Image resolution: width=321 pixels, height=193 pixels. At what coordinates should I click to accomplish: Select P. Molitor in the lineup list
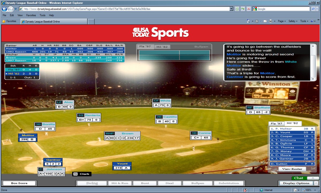293,129
